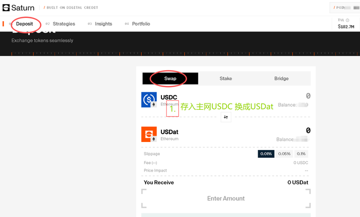Select 0.01% slippage option
Screen dimensions: 360x217
coord(266,154)
